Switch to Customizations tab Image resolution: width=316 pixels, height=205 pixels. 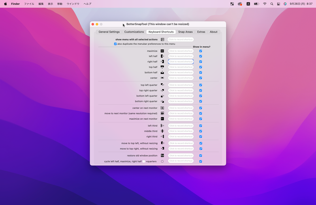click(134, 32)
